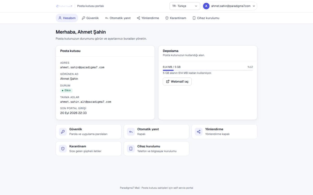
Task: Switch to the Hesabım tab
Action: (67, 18)
